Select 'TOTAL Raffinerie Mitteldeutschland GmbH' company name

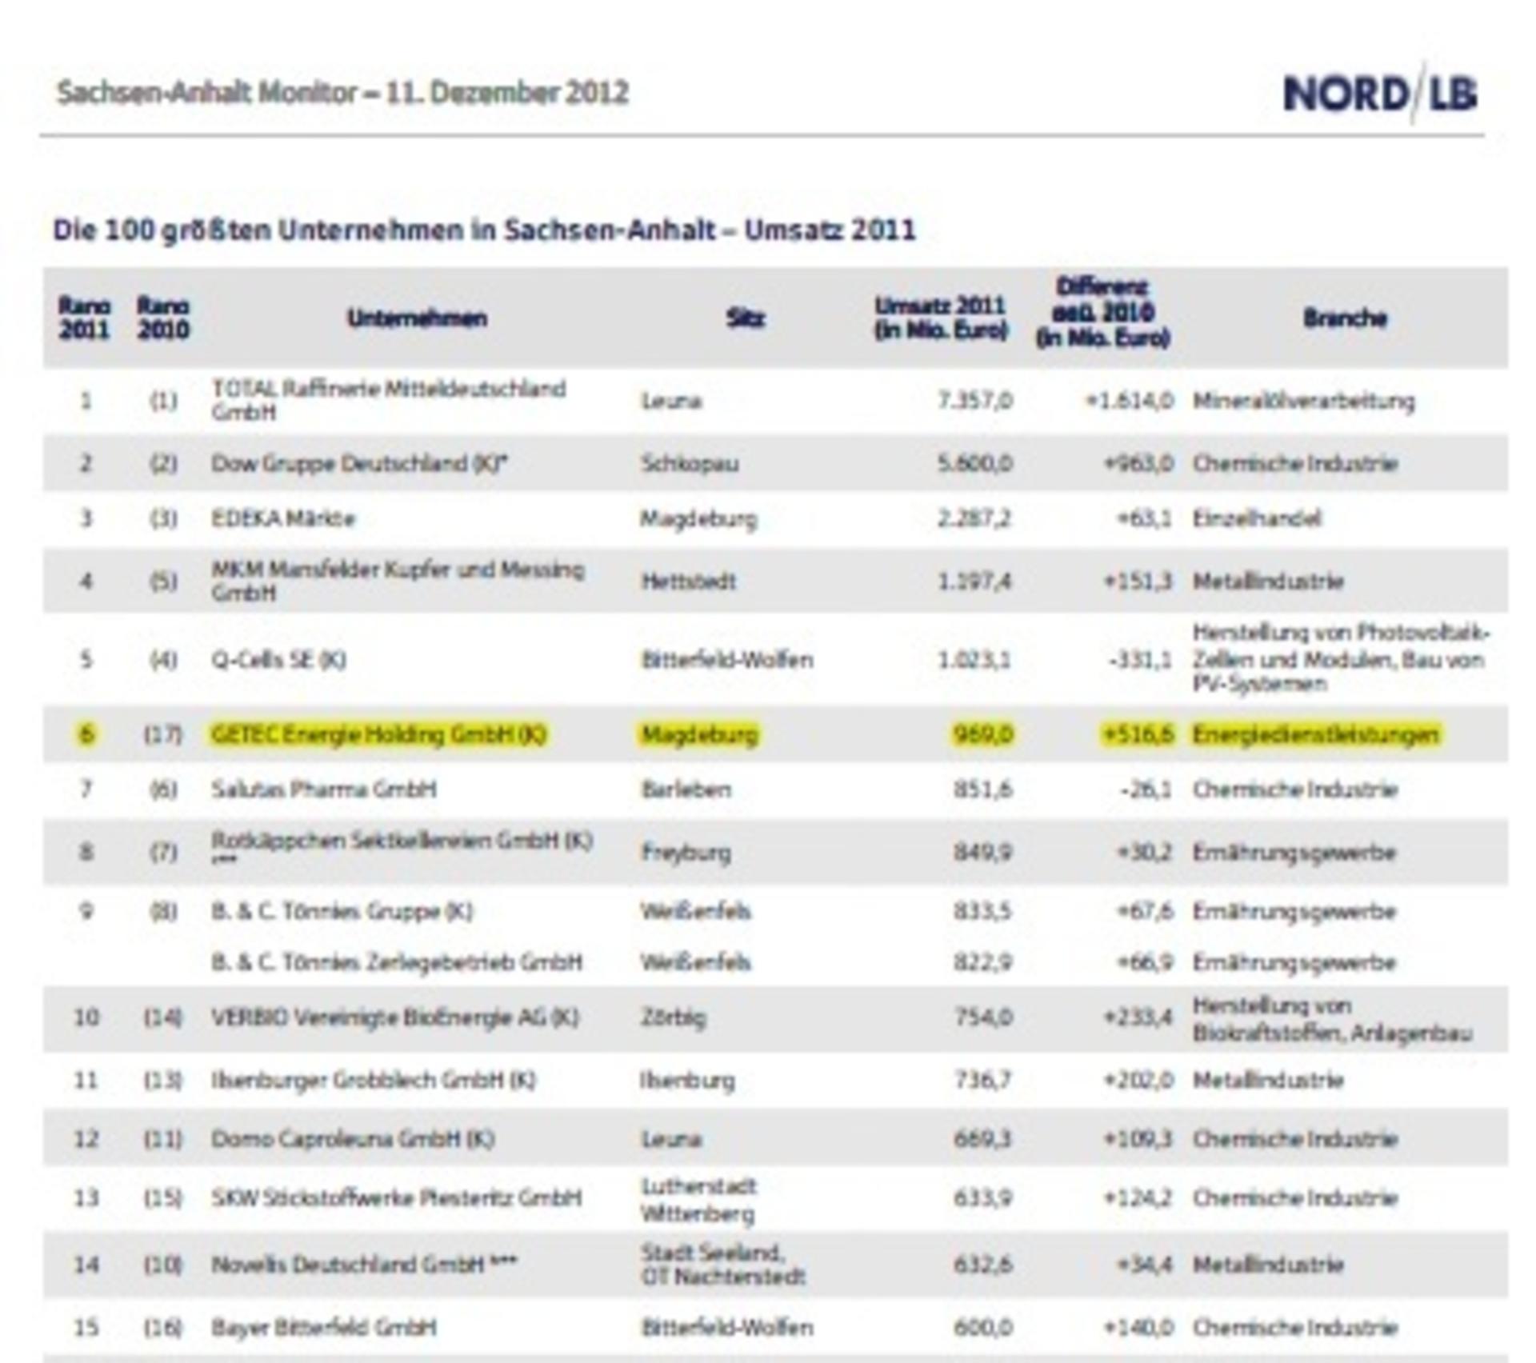tap(389, 400)
